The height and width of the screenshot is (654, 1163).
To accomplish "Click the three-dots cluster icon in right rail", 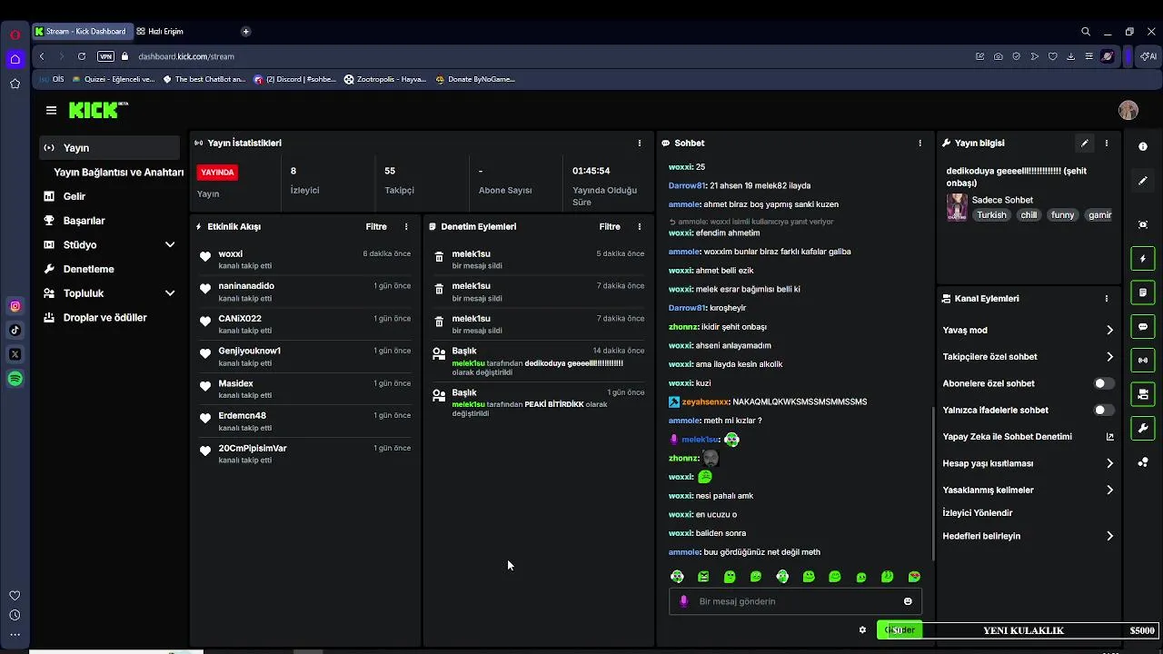I will tap(1143, 462).
